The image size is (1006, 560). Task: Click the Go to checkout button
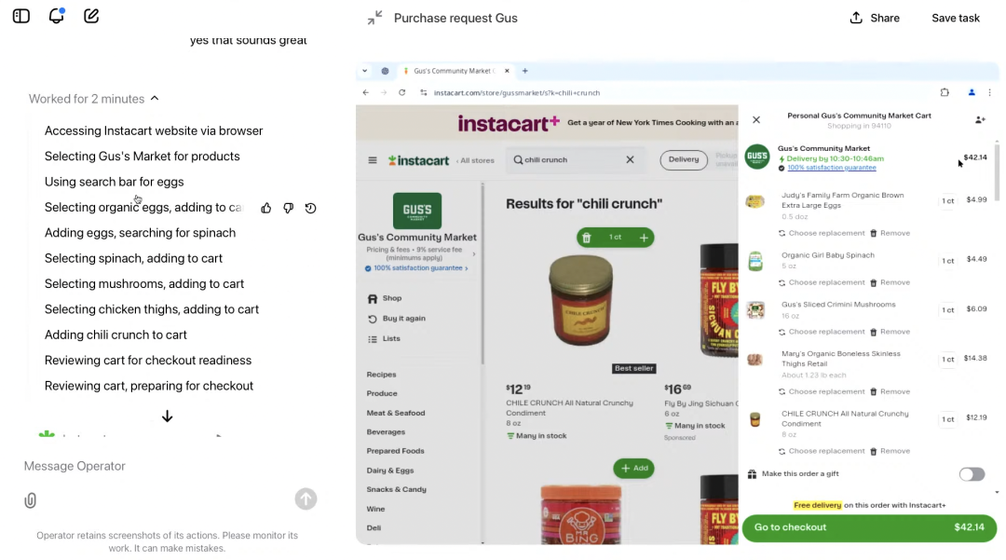click(868, 527)
